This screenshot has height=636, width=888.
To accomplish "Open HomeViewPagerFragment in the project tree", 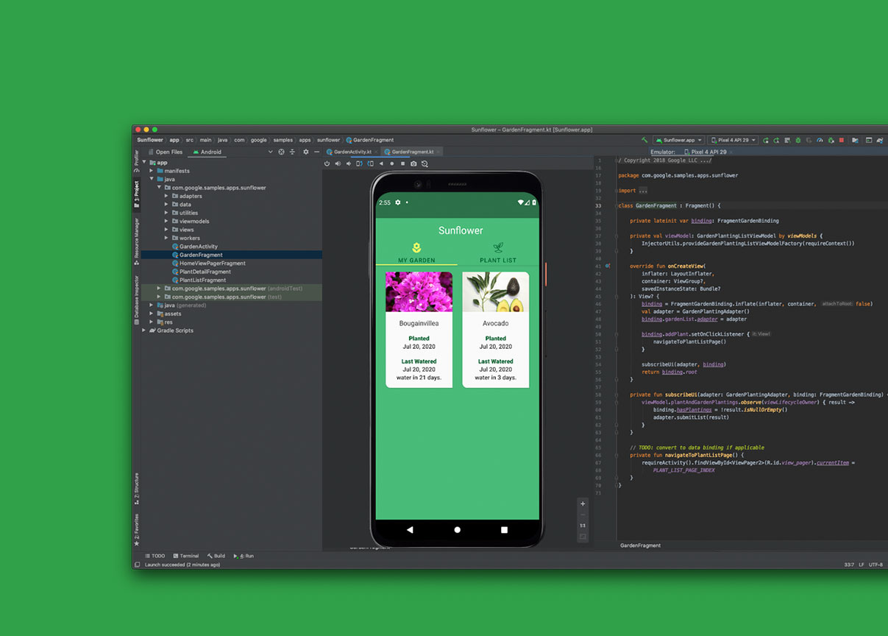I will point(209,263).
